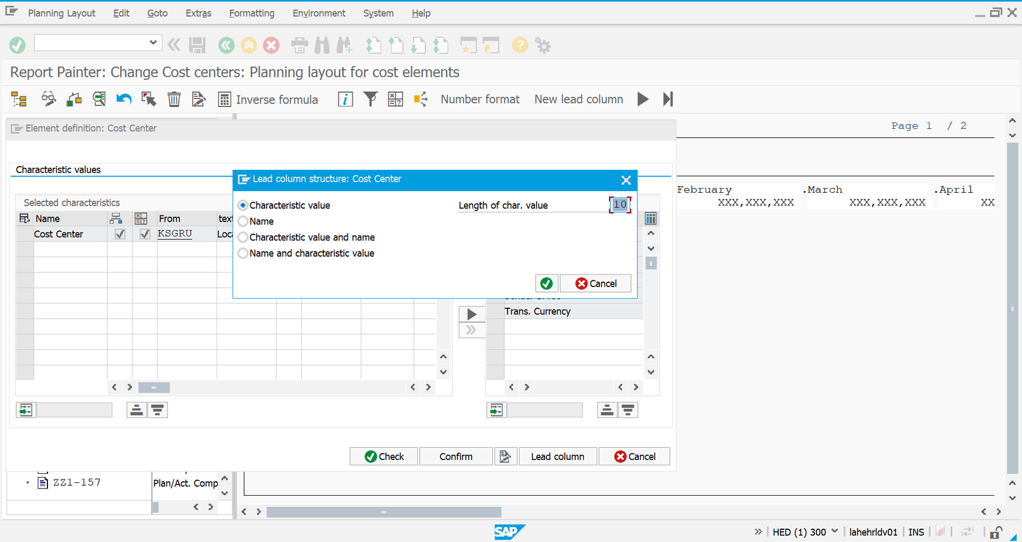Click the Confirm button
This screenshot has width=1022, height=542.
click(x=456, y=456)
